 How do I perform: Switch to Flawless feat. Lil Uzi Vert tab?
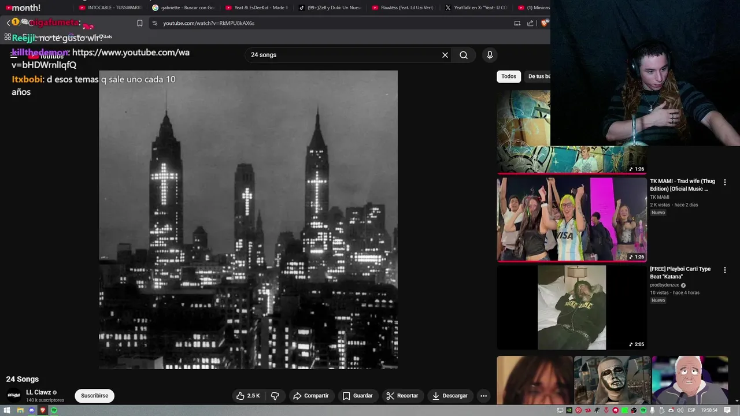[x=404, y=8]
